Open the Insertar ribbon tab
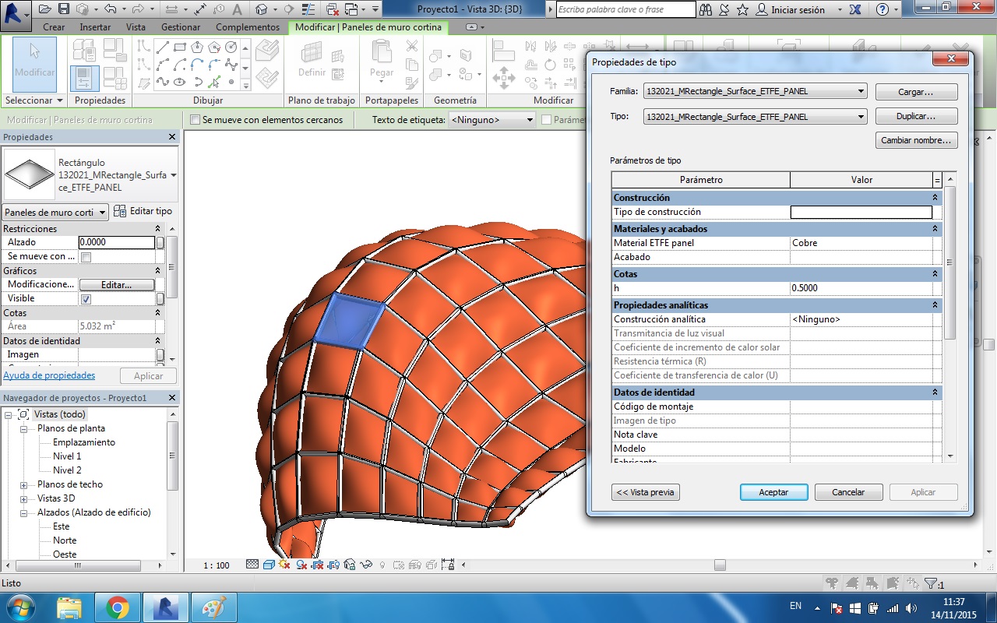997x623 pixels. click(x=95, y=27)
